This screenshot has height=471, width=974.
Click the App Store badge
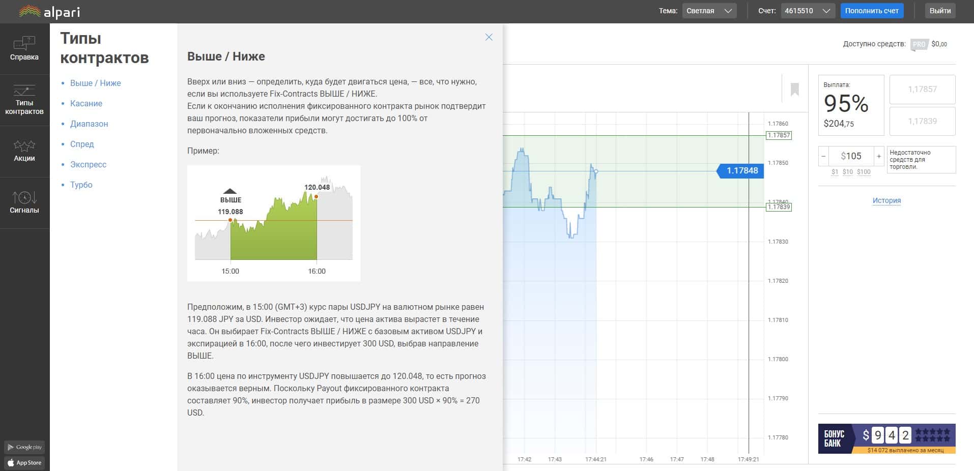pos(24,463)
